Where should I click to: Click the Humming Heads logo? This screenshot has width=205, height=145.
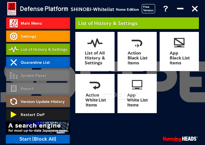pos(180,139)
